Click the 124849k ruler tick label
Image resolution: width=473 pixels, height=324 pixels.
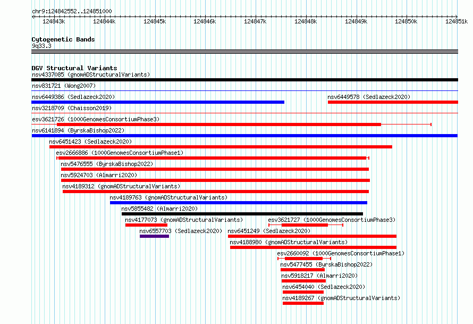[356, 21]
